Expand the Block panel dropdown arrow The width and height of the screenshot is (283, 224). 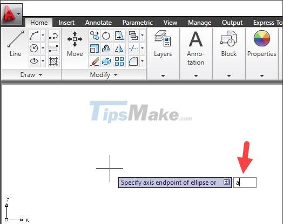(x=229, y=76)
